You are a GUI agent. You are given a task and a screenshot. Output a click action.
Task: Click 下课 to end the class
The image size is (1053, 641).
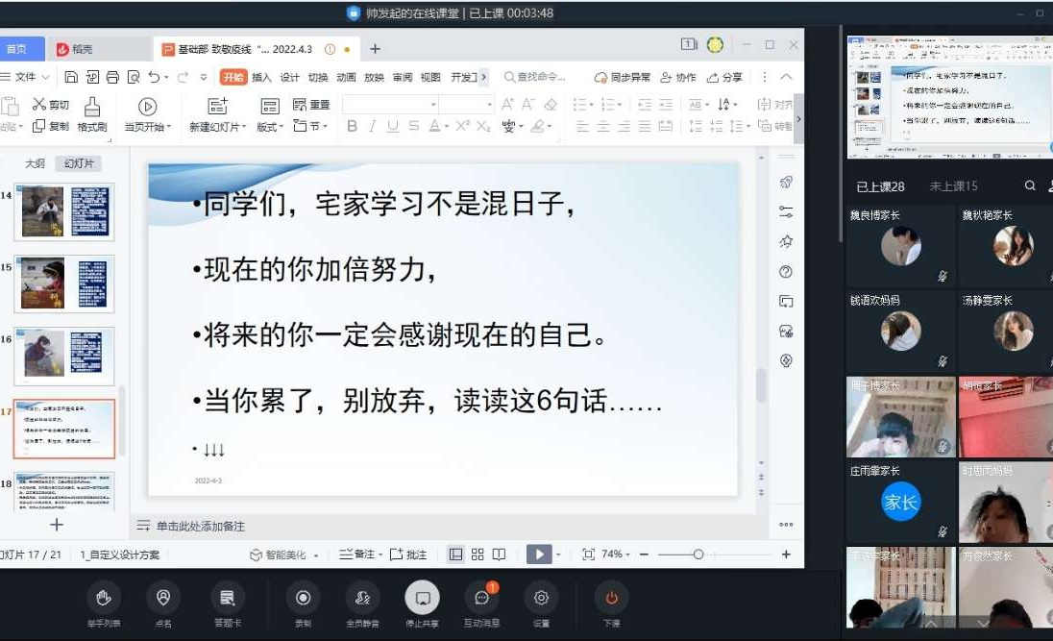click(x=611, y=599)
